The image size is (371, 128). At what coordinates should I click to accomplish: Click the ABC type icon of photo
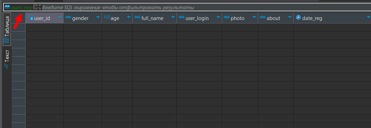(227, 17)
